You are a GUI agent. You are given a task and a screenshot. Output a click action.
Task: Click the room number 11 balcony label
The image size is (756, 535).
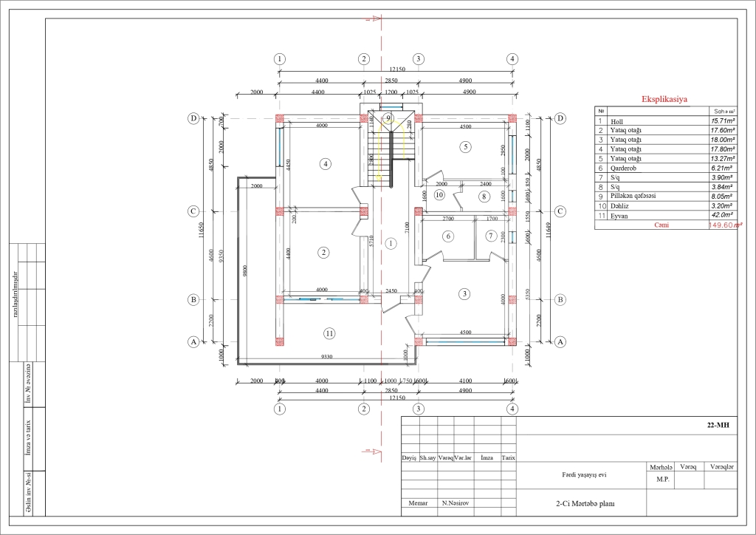point(329,334)
